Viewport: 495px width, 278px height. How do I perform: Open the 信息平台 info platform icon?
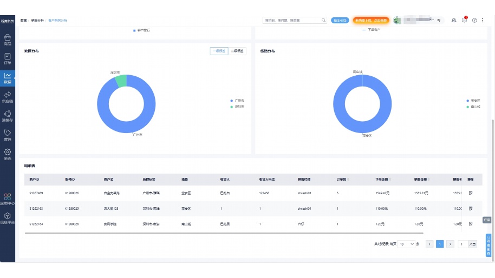coord(7,218)
